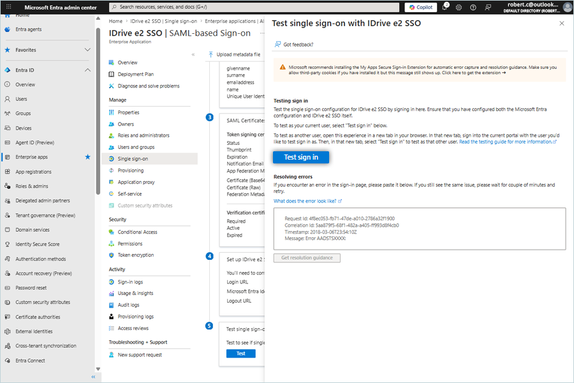Screen dimensions: 574x383
Task: Open the app Overview blade
Action: (128, 63)
